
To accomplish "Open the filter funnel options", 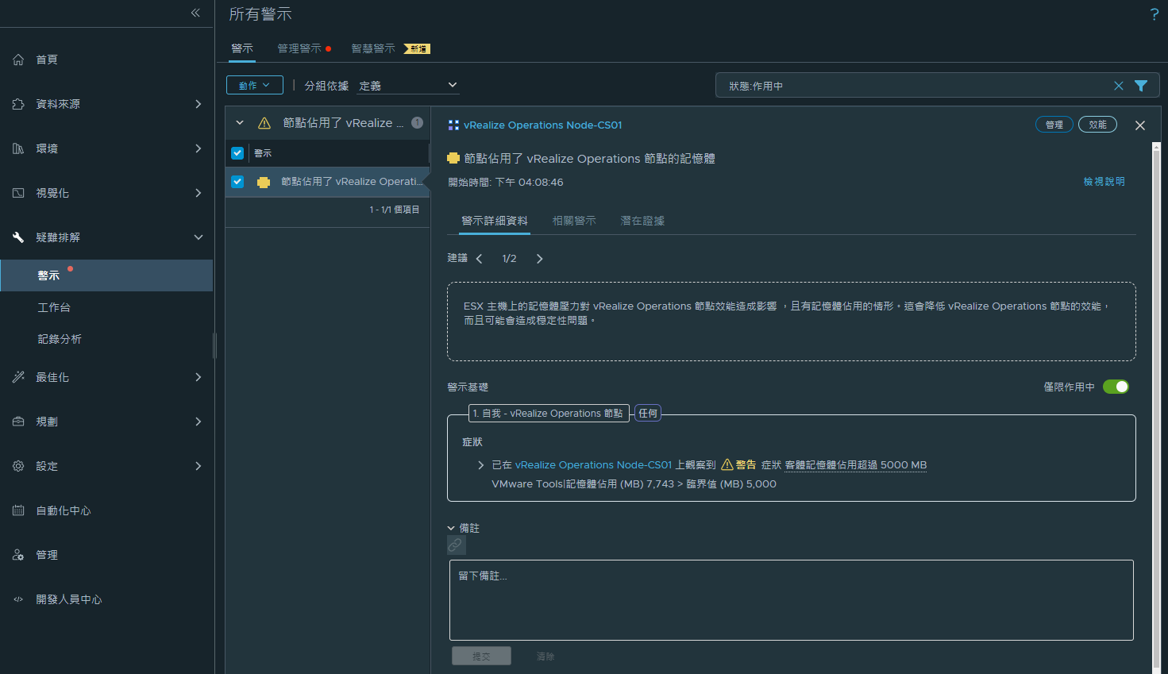I will (1141, 86).
